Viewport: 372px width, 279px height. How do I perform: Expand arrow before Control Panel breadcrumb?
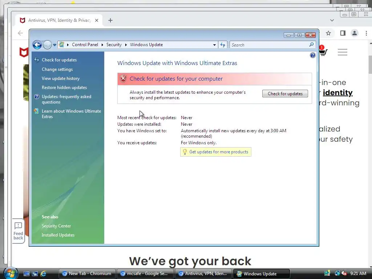point(68,45)
